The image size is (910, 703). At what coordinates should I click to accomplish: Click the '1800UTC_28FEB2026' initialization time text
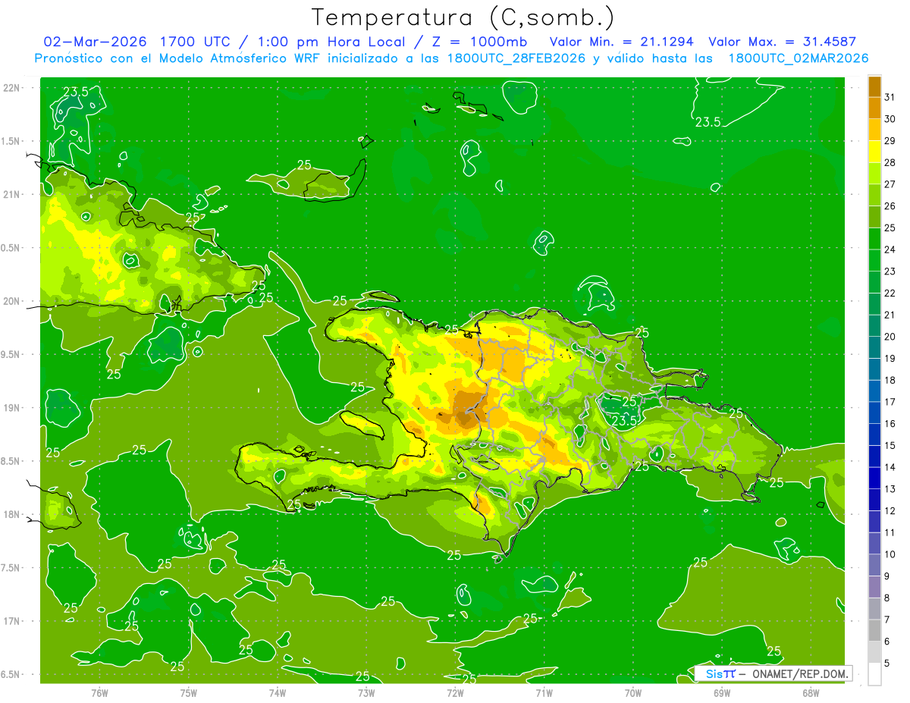point(515,58)
